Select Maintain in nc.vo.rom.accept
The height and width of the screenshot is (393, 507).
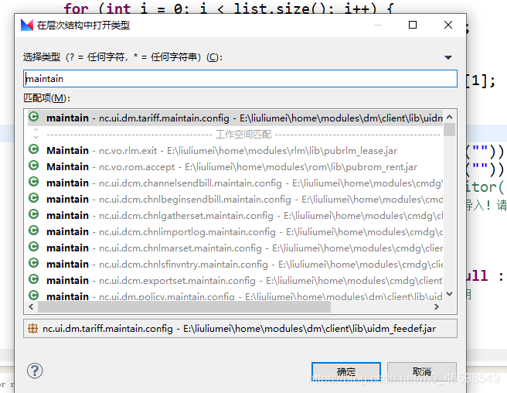tap(235, 167)
